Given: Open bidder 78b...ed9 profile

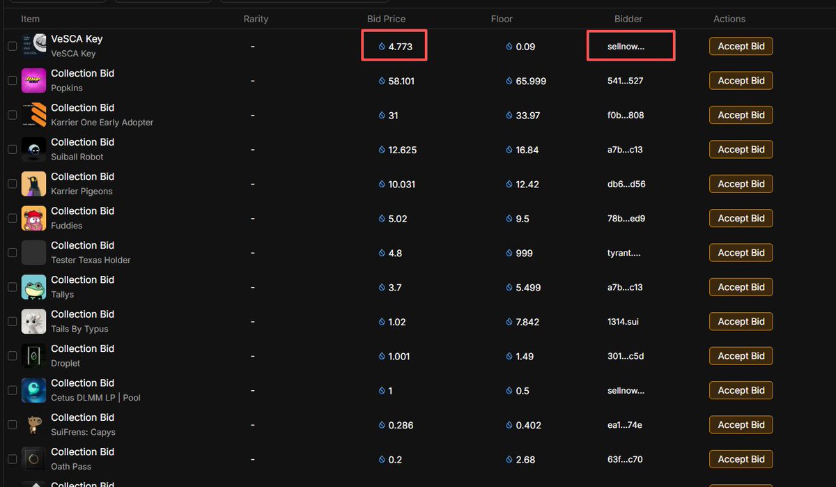Looking at the screenshot, I should pyautogui.click(x=626, y=218).
